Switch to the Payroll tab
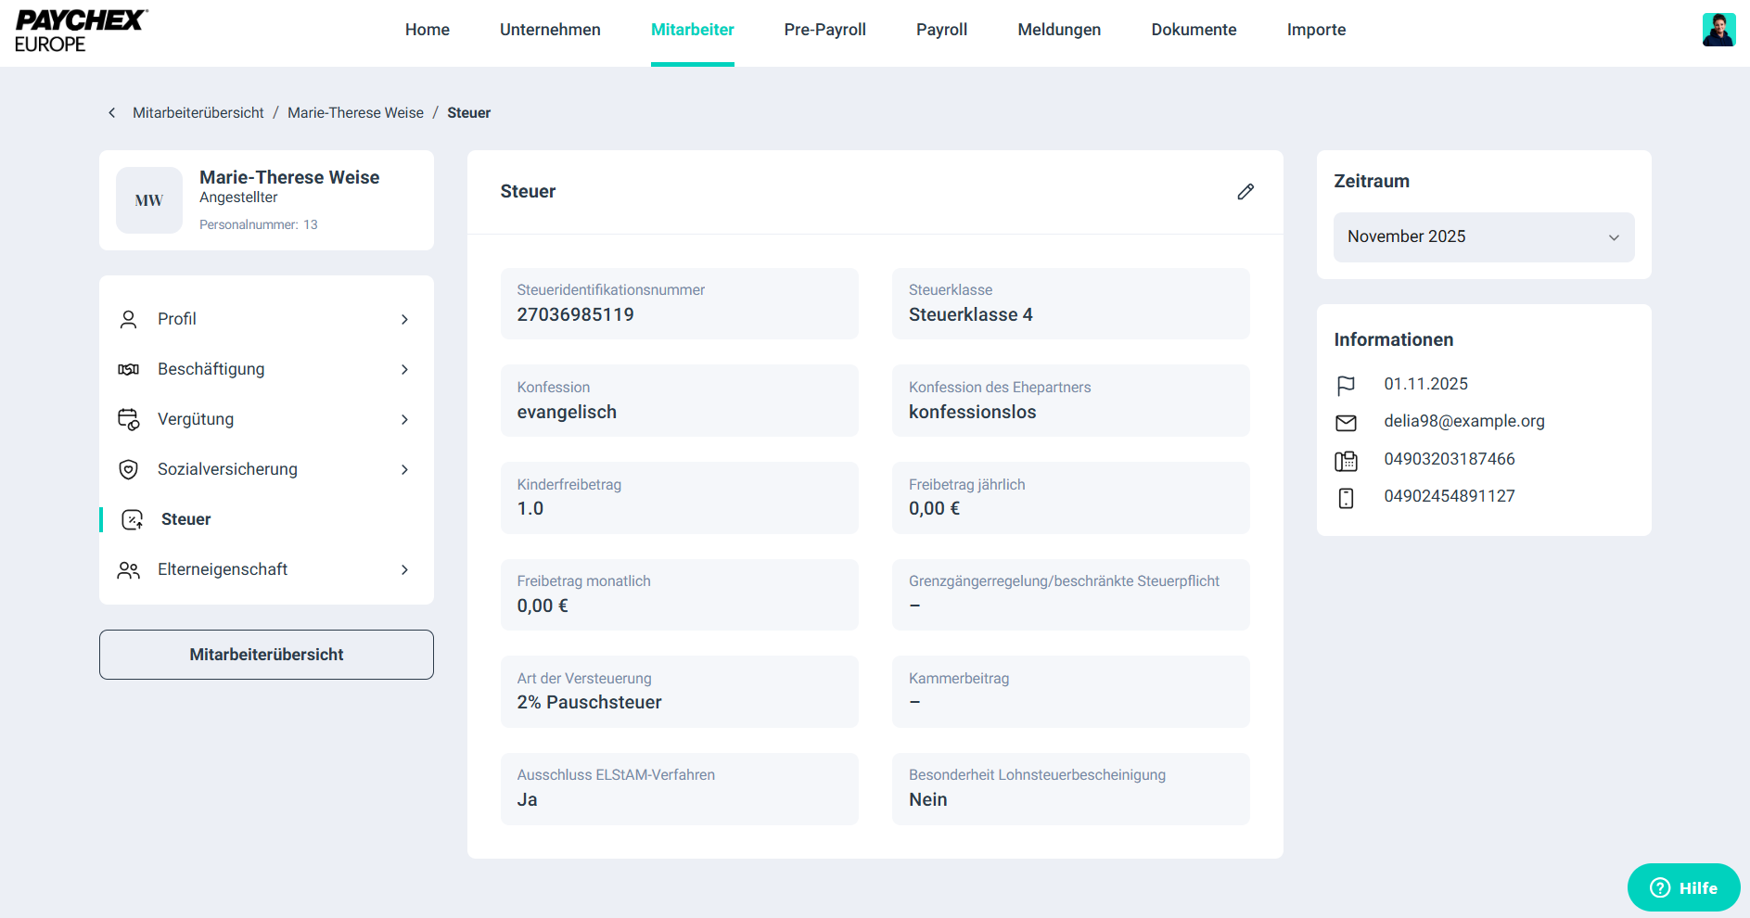The width and height of the screenshot is (1750, 918). point(941,30)
